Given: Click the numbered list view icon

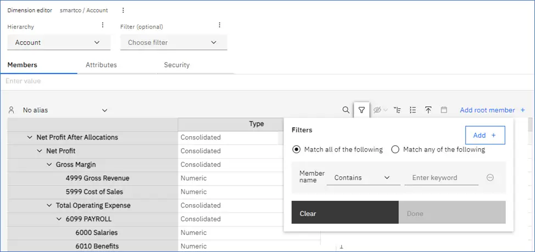Looking at the screenshot, I should 413,110.
